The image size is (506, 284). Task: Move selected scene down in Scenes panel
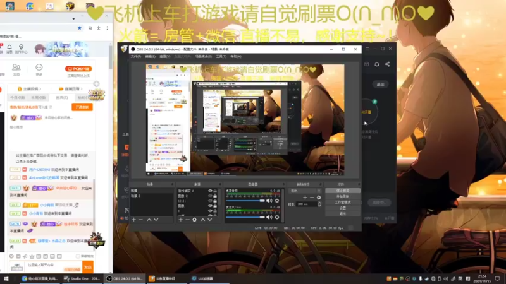156,220
